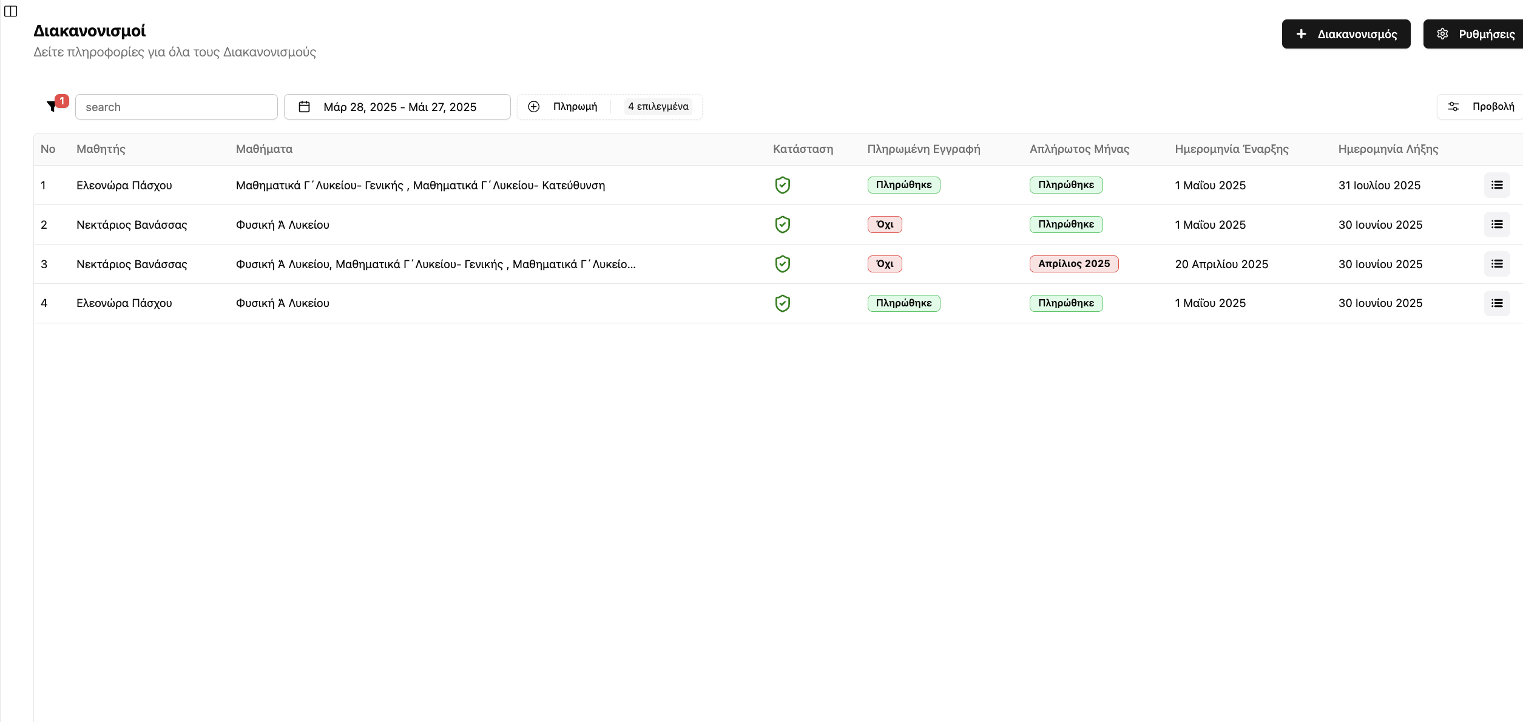Click the + Διακανονισμός button
This screenshot has width=1523, height=722.
point(1345,34)
